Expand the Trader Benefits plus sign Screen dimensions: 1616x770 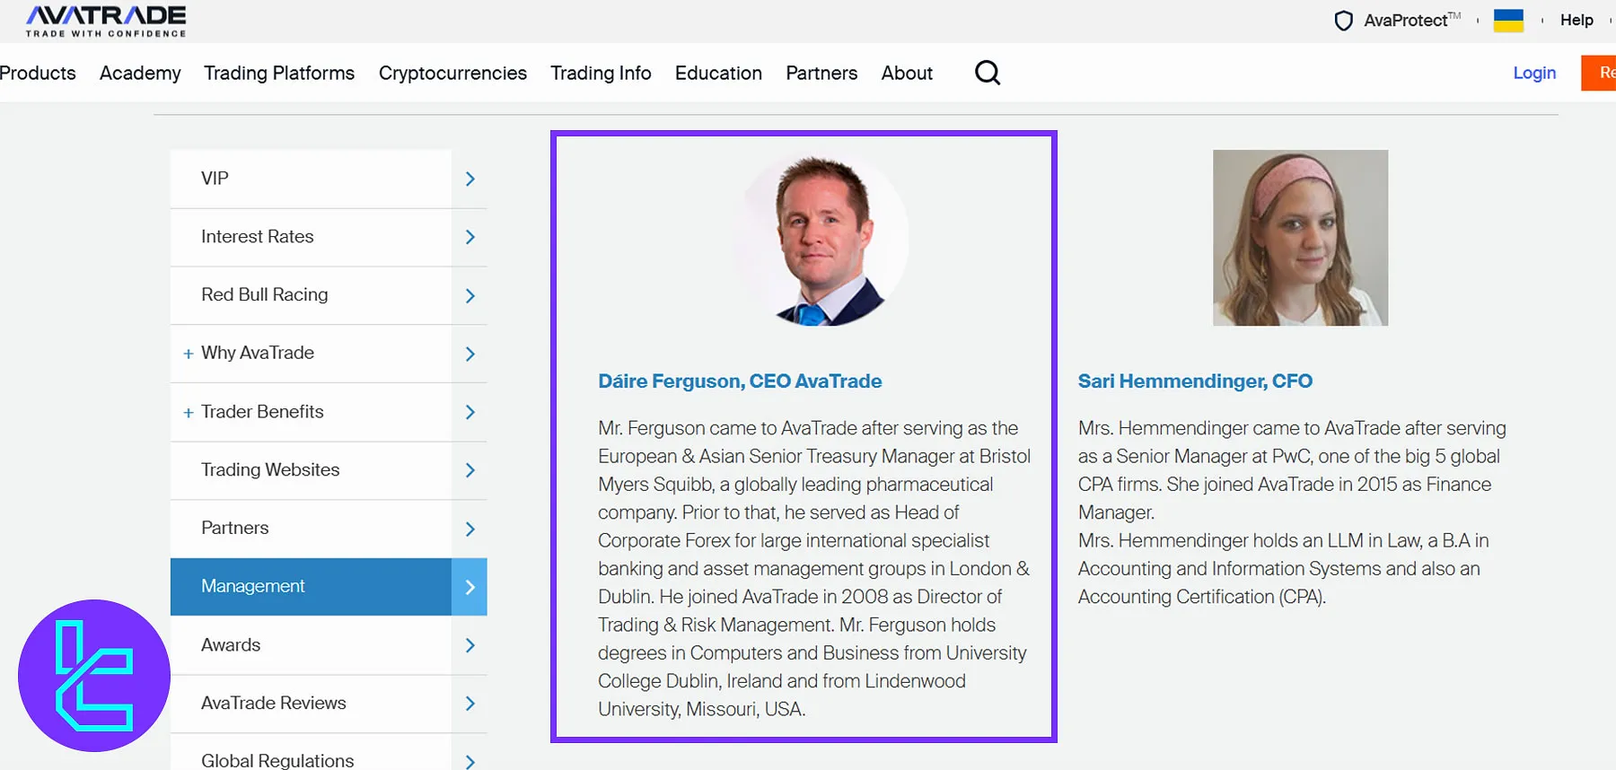click(189, 413)
